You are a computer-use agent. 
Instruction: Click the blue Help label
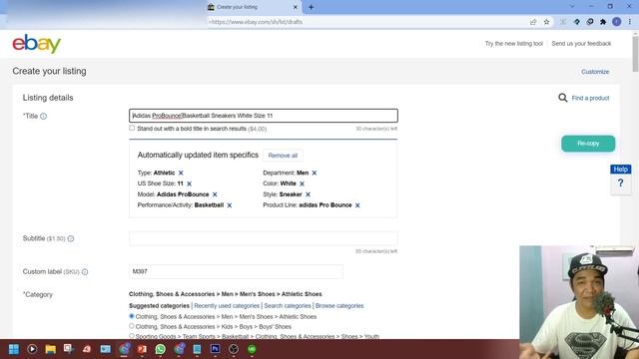[x=621, y=170]
